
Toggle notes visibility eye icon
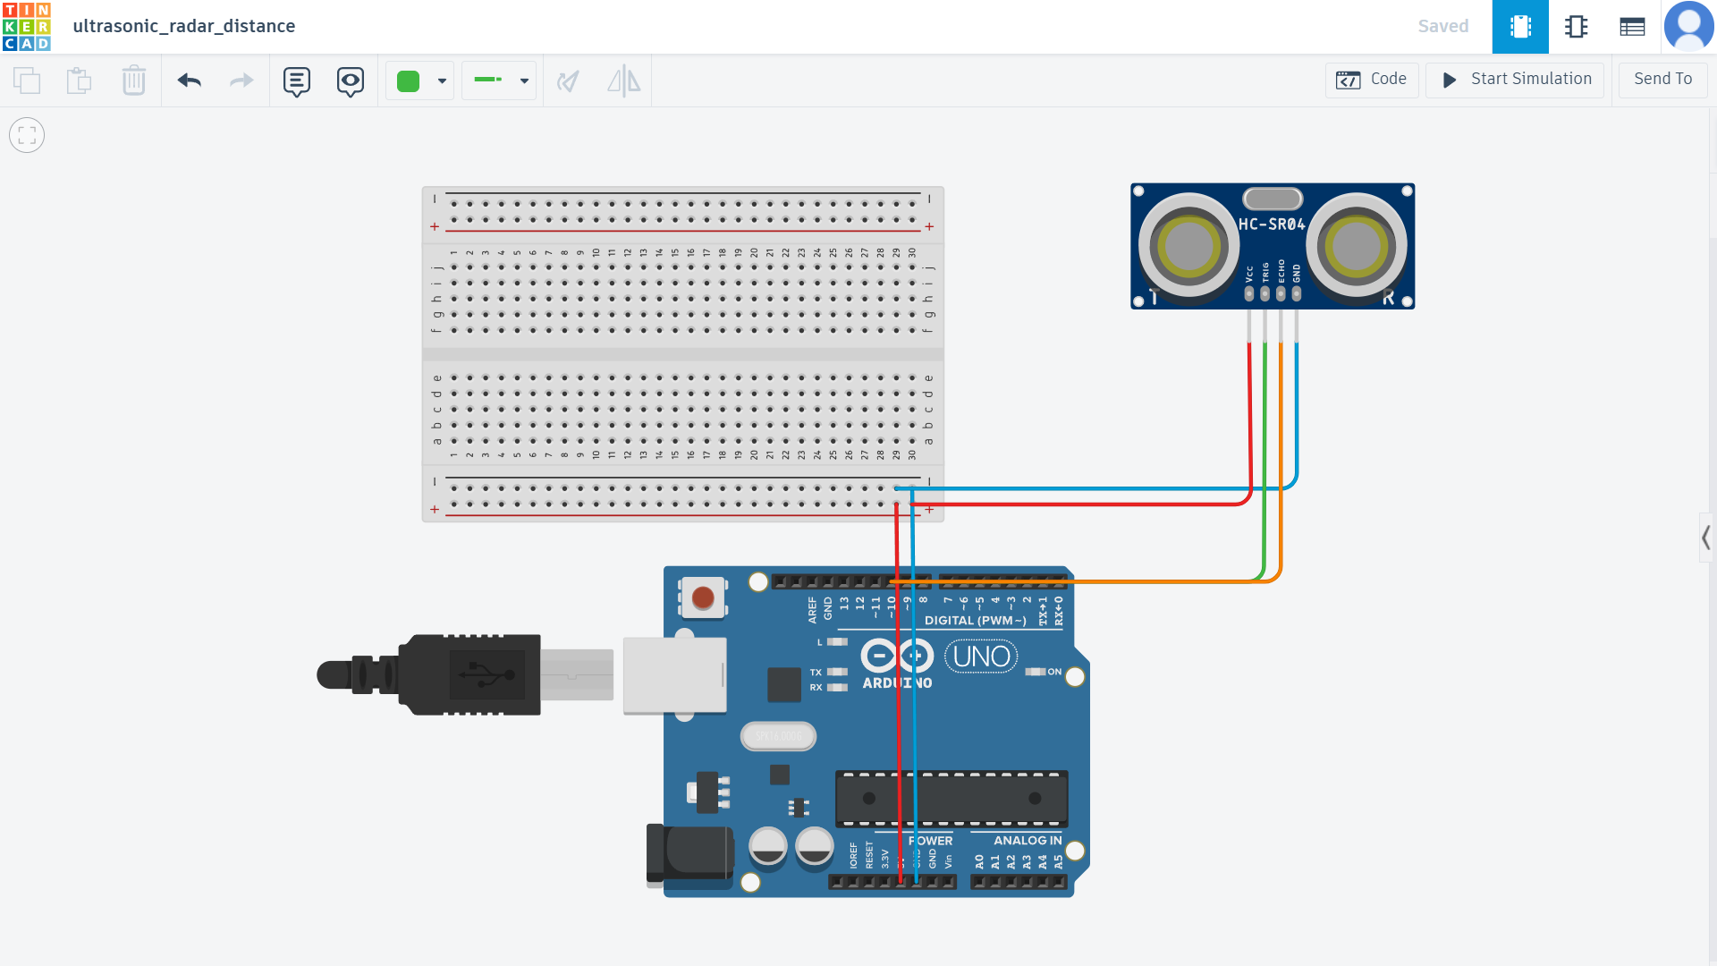(350, 81)
